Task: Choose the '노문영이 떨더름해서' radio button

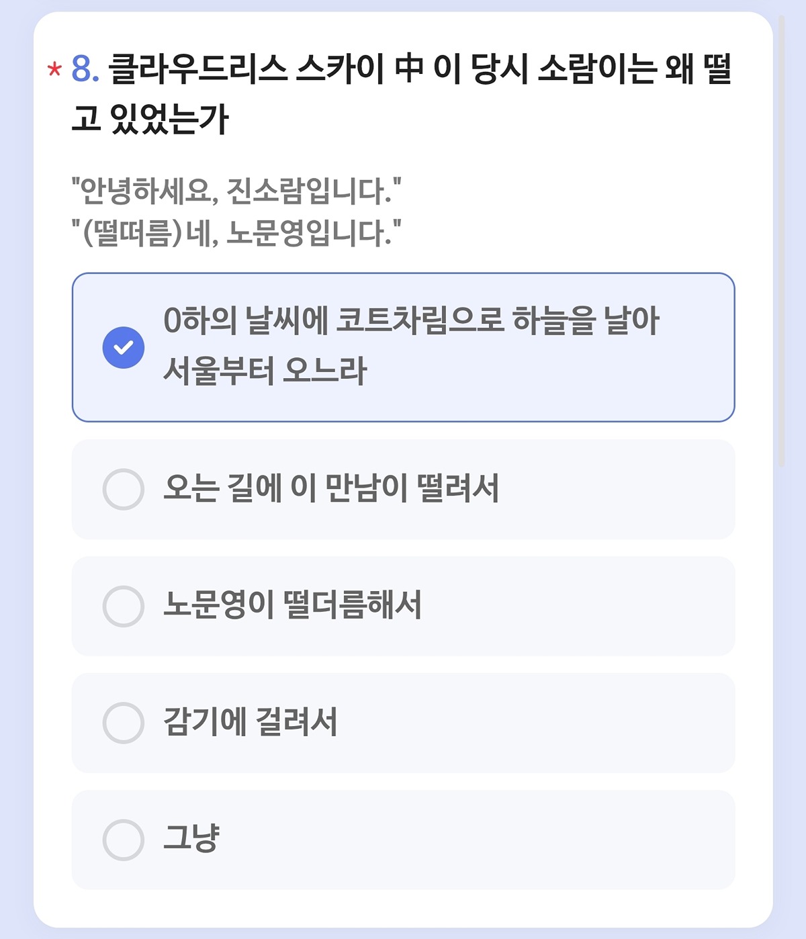Action: pyautogui.click(x=123, y=606)
